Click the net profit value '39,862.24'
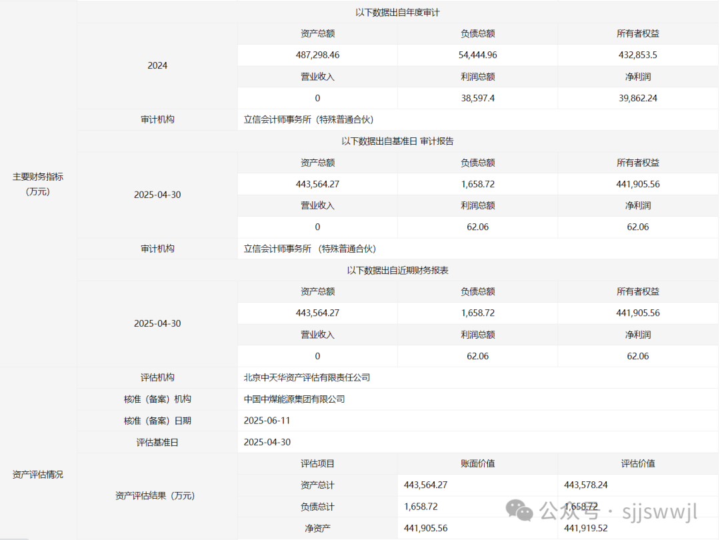This screenshot has height=540, width=720. (x=638, y=98)
